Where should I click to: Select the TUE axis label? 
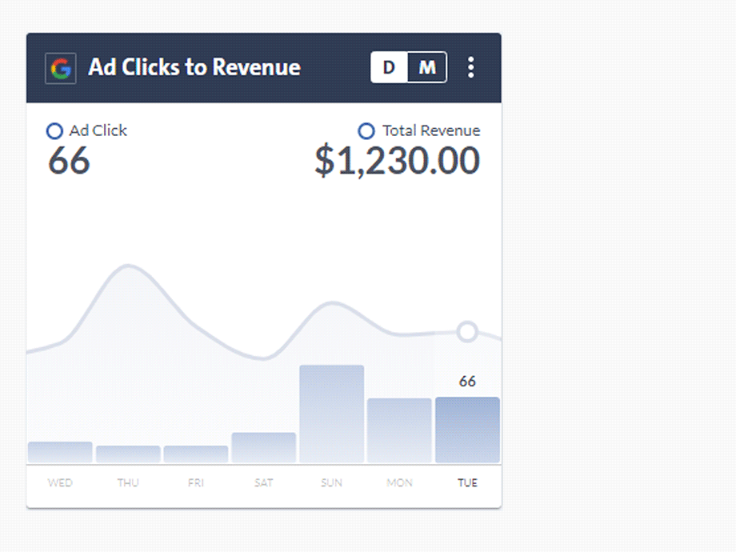tap(467, 482)
